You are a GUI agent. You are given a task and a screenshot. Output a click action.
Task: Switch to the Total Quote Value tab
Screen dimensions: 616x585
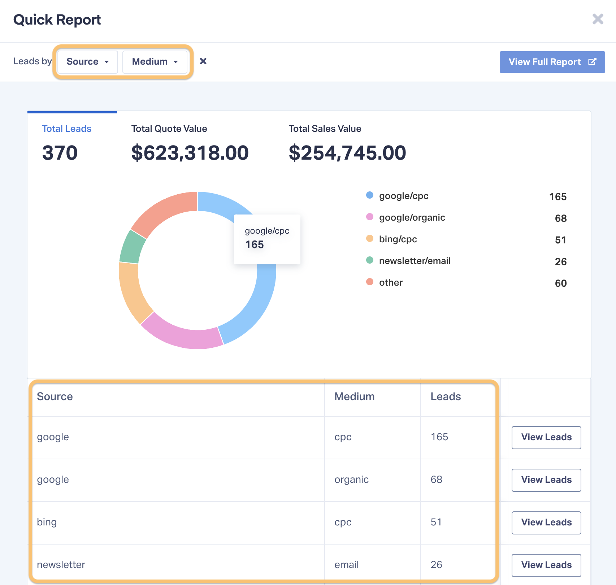click(169, 129)
